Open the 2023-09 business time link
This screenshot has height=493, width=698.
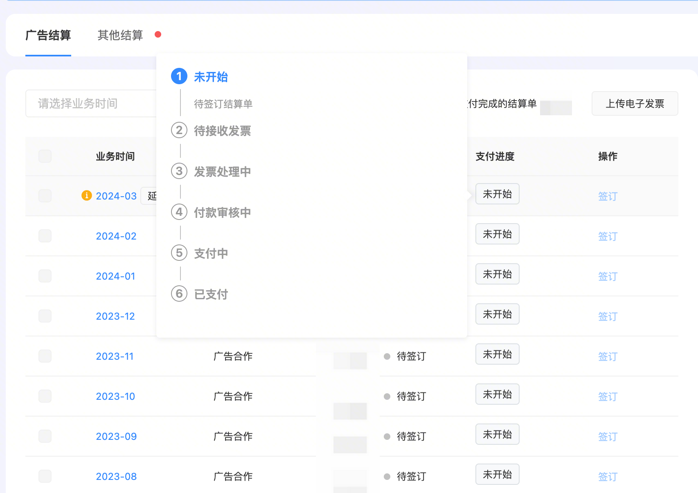click(x=116, y=437)
